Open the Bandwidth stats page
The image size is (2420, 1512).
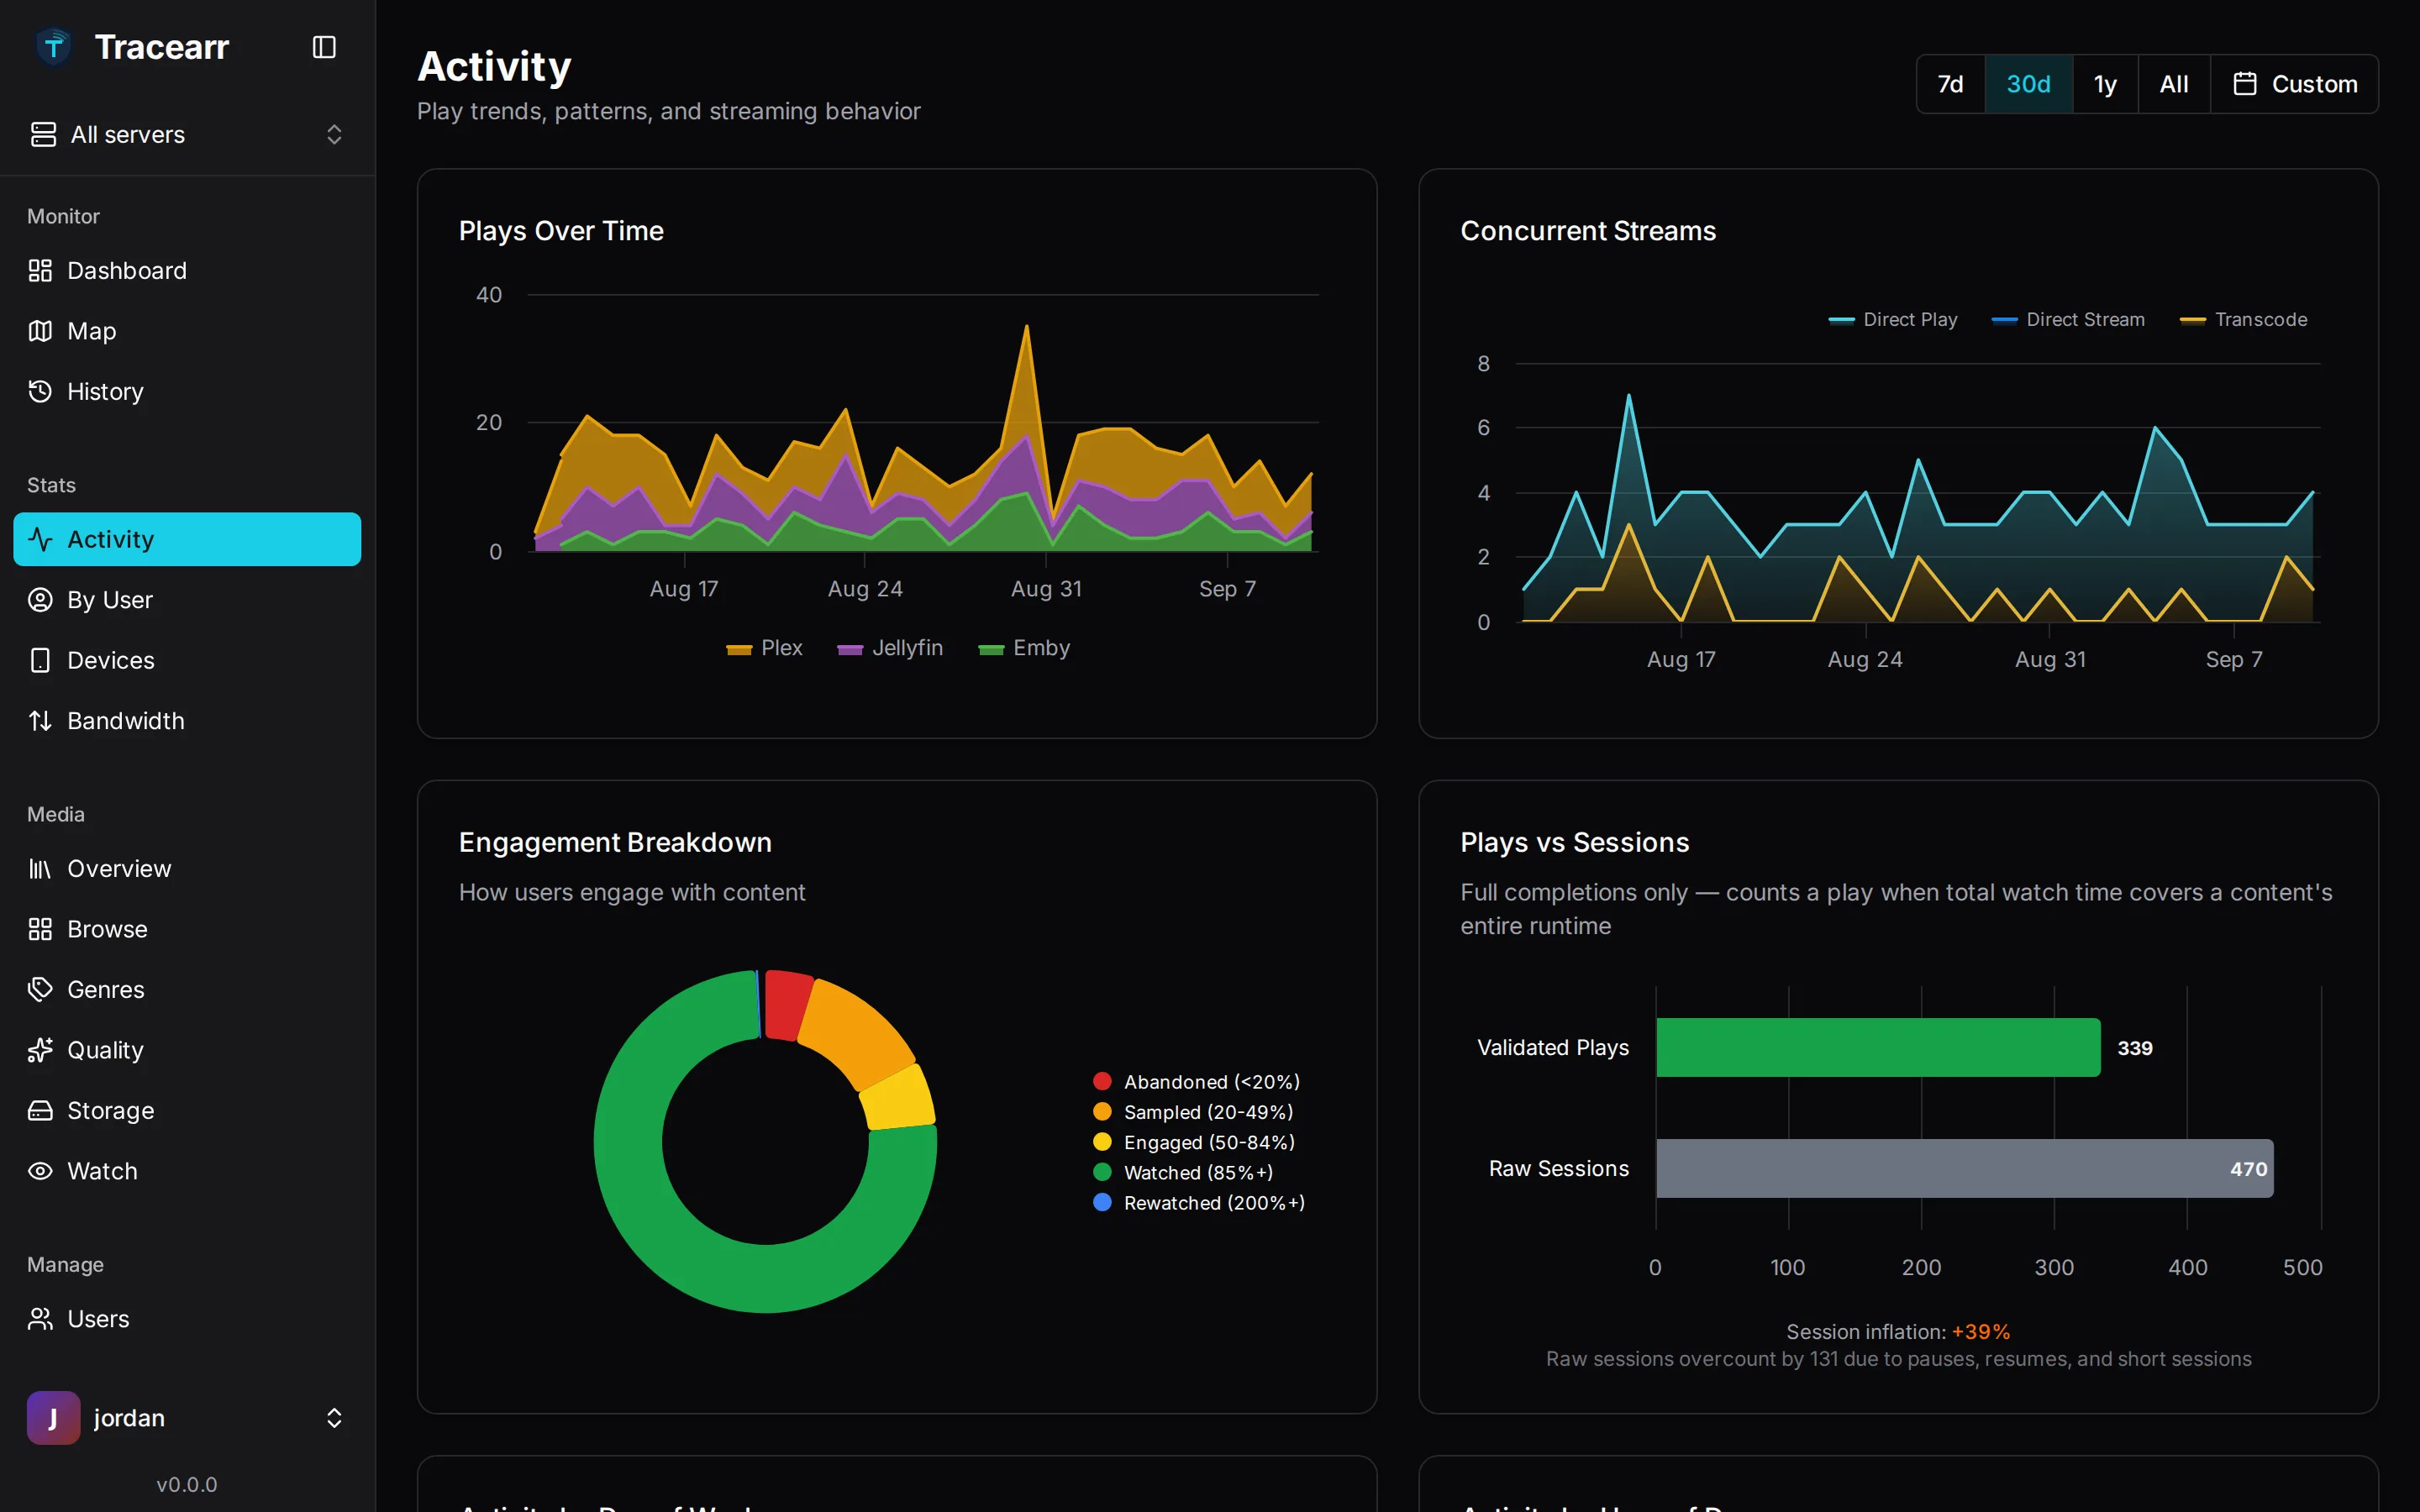point(187,720)
